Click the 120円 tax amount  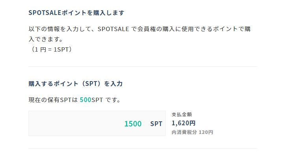coord(206,132)
